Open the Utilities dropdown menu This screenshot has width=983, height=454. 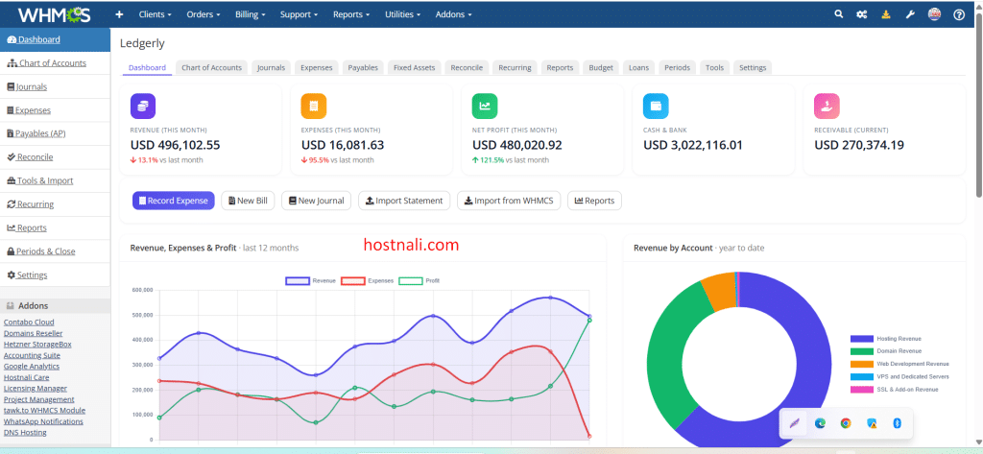point(402,14)
